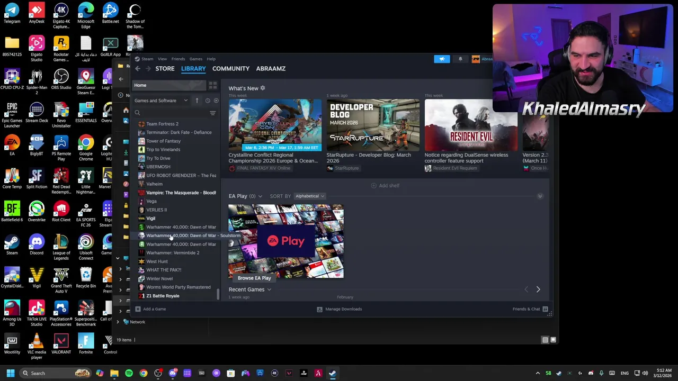This screenshot has width=678, height=381.
Task: Expand the EA Play shelf dropdown
Action: [260, 196]
